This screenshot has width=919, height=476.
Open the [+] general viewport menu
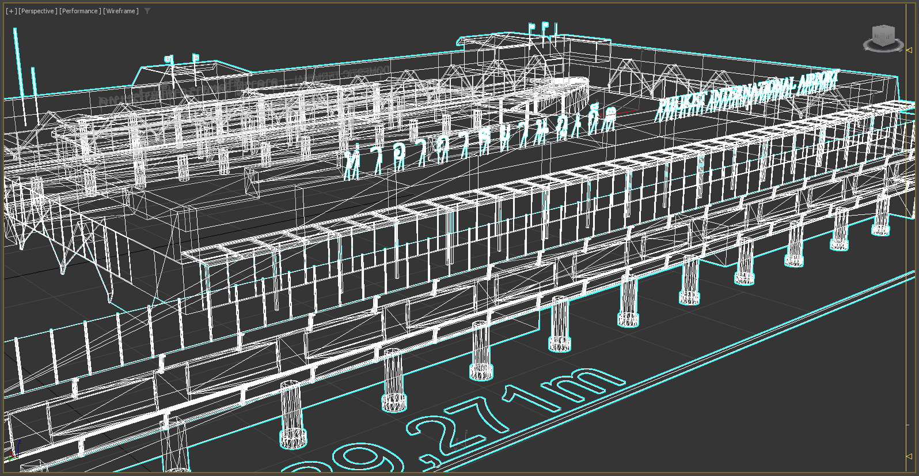(x=11, y=11)
